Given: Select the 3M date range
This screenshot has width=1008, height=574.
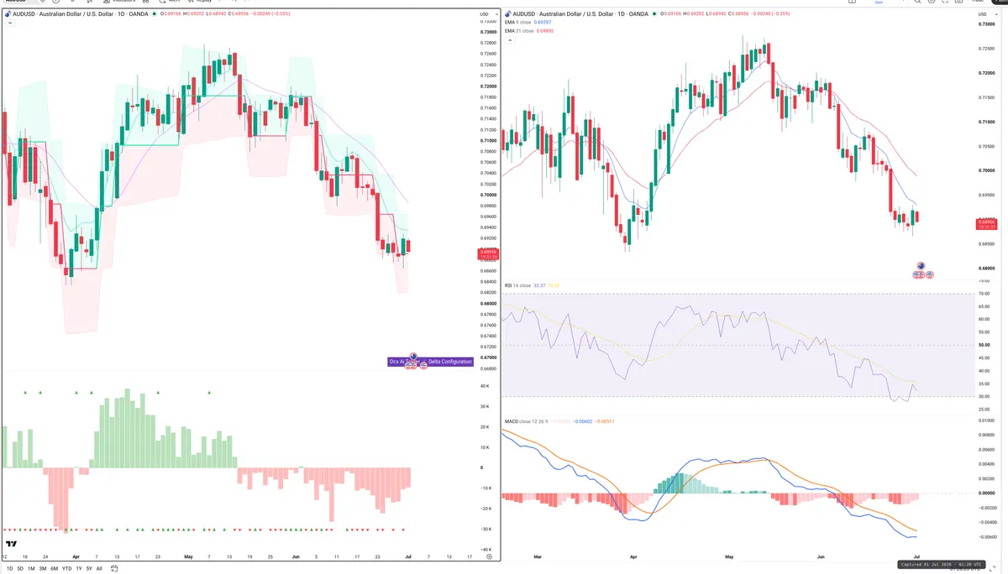Looking at the screenshot, I should pyautogui.click(x=43, y=569).
